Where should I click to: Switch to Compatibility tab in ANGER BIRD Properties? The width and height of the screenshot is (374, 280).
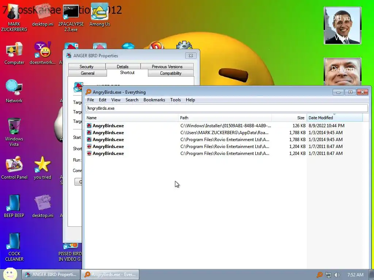pyautogui.click(x=171, y=73)
